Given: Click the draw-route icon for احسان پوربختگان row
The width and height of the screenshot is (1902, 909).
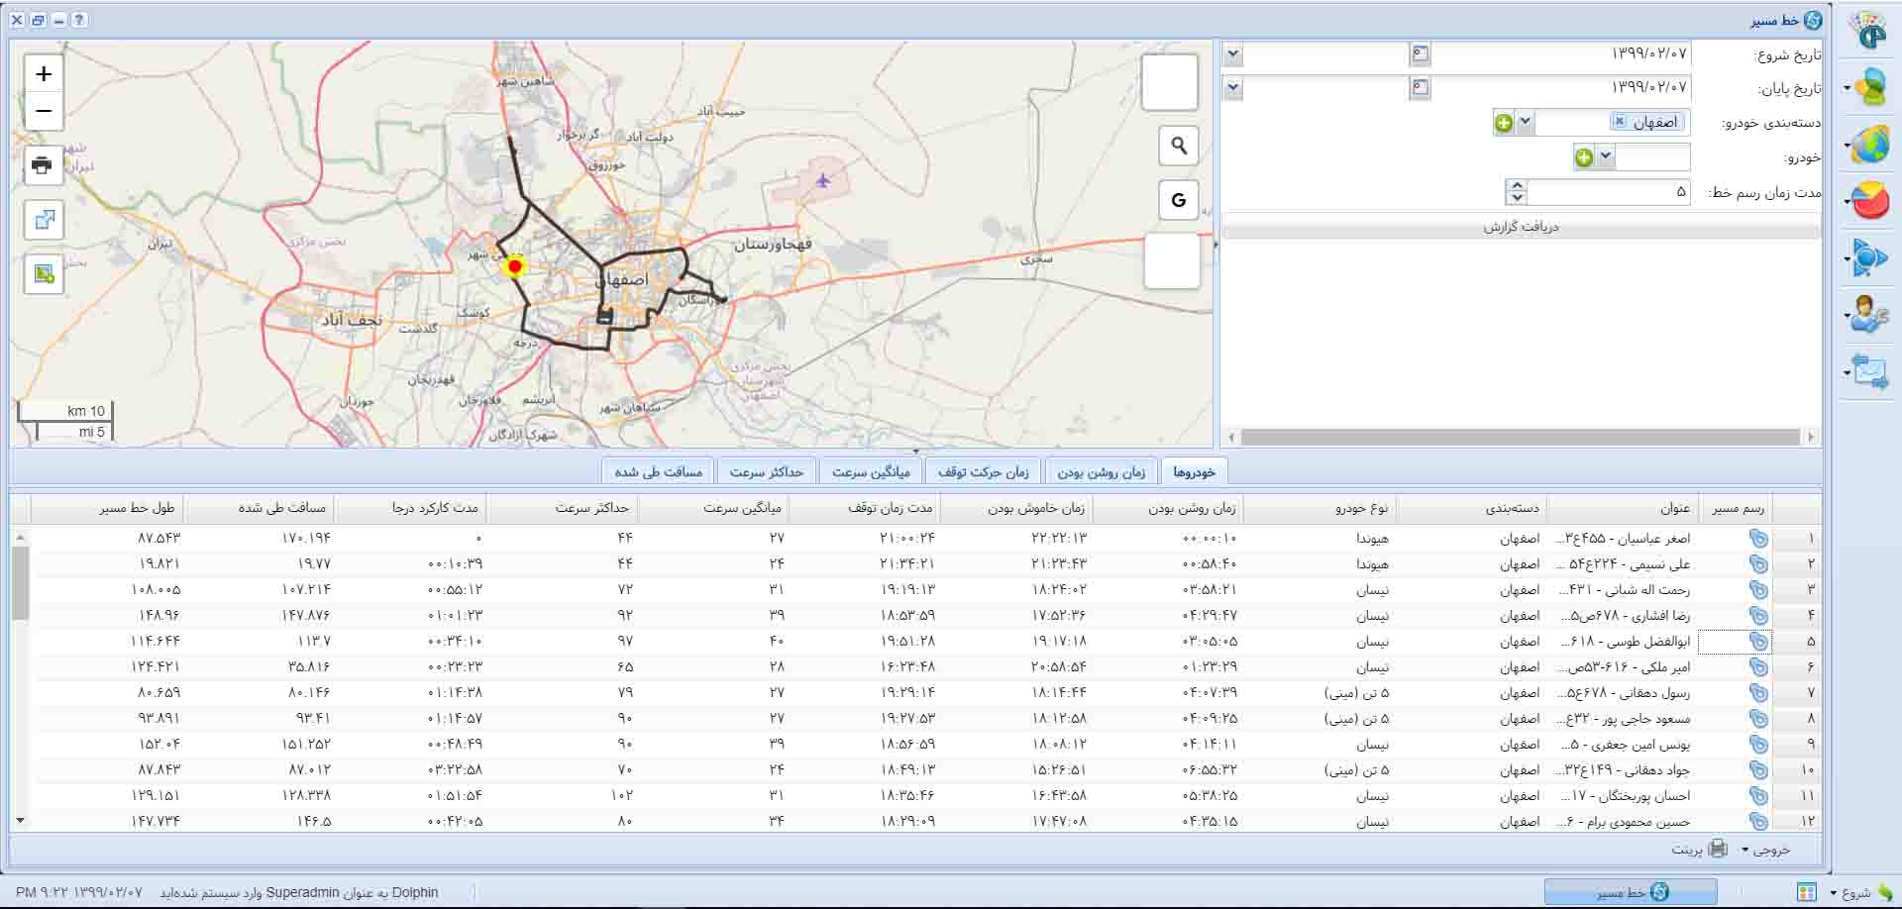Looking at the screenshot, I should (x=1758, y=795).
